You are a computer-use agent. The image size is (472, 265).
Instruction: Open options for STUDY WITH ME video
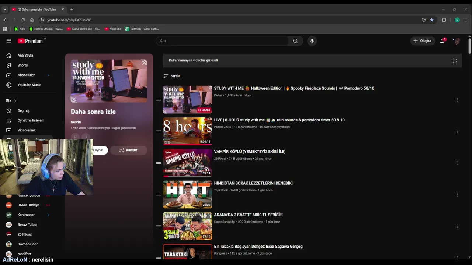pyautogui.click(x=457, y=100)
